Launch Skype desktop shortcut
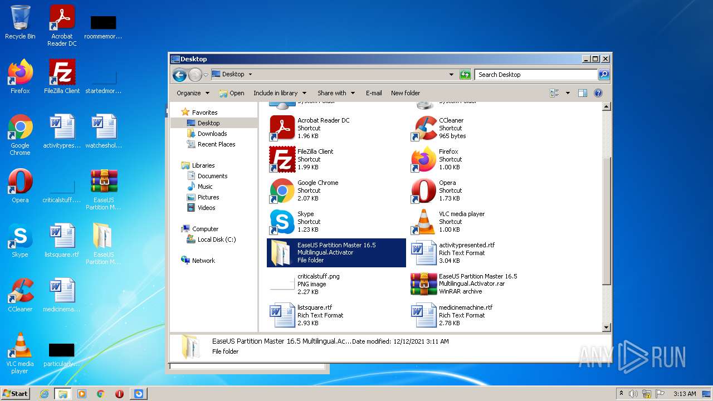Image resolution: width=713 pixels, height=401 pixels. [x=20, y=240]
